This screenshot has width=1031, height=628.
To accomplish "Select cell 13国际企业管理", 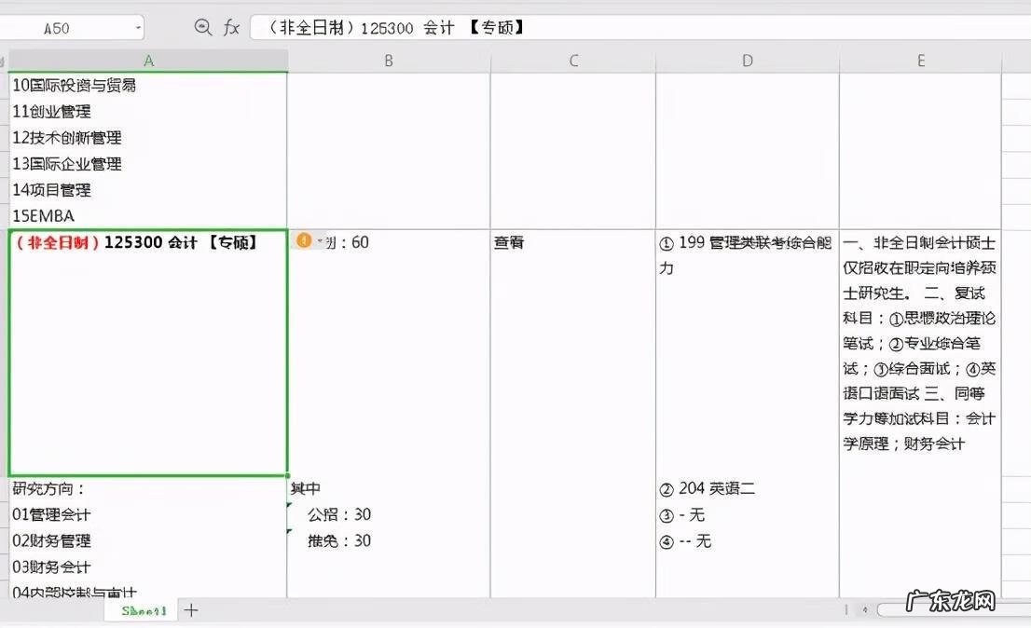I will (x=148, y=164).
